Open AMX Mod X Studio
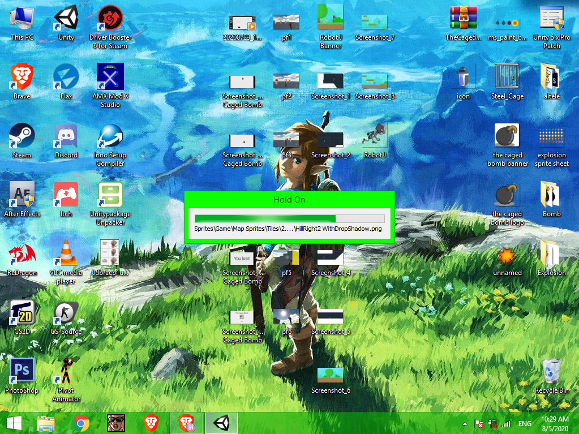 tap(110, 85)
